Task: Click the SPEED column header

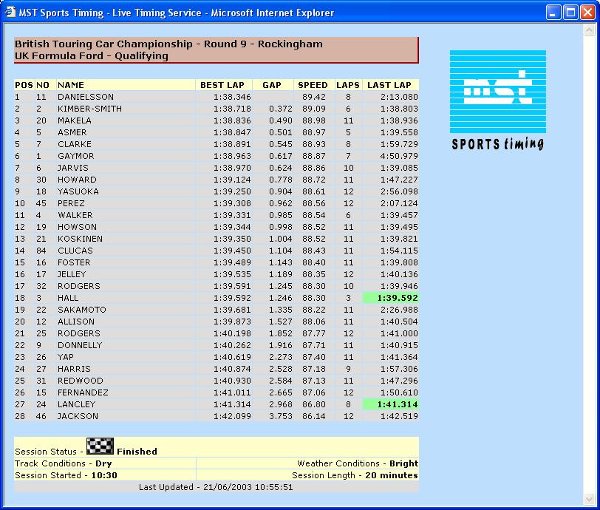Action: (x=313, y=85)
